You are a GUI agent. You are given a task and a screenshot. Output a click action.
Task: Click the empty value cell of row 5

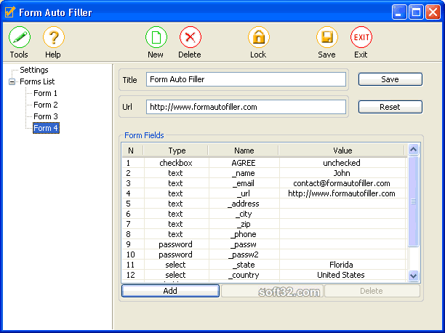(342, 204)
